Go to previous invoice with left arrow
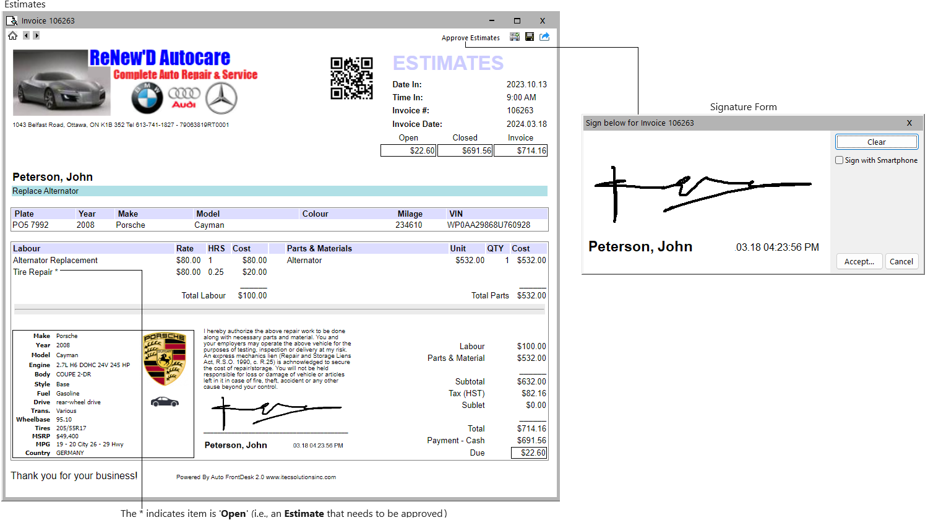The width and height of the screenshot is (928, 520). [x=26, y=36]
